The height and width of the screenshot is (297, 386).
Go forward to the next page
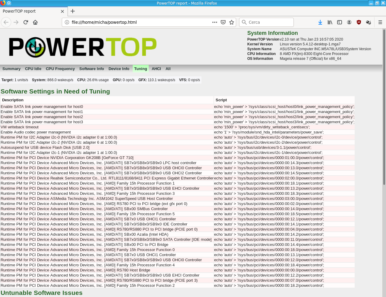(16, 22)
